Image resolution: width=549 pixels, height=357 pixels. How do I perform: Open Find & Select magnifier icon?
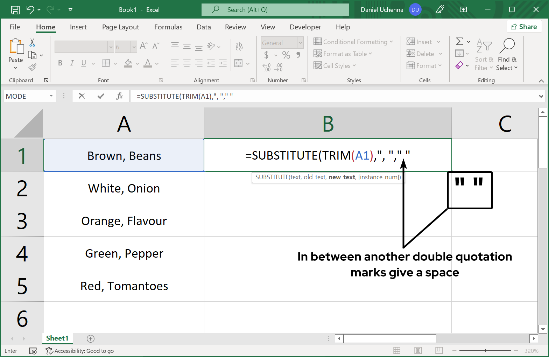[507, 45]
